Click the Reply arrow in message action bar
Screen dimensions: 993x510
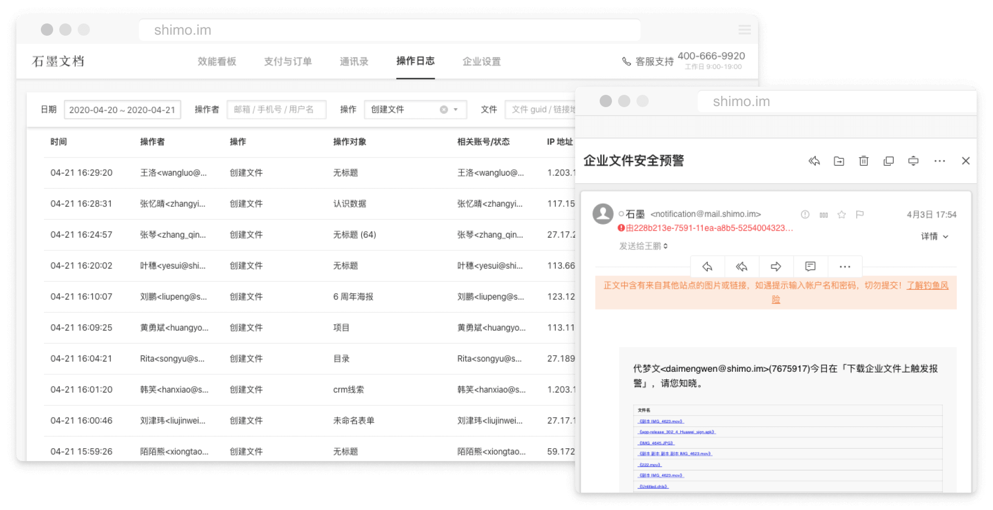707,266
